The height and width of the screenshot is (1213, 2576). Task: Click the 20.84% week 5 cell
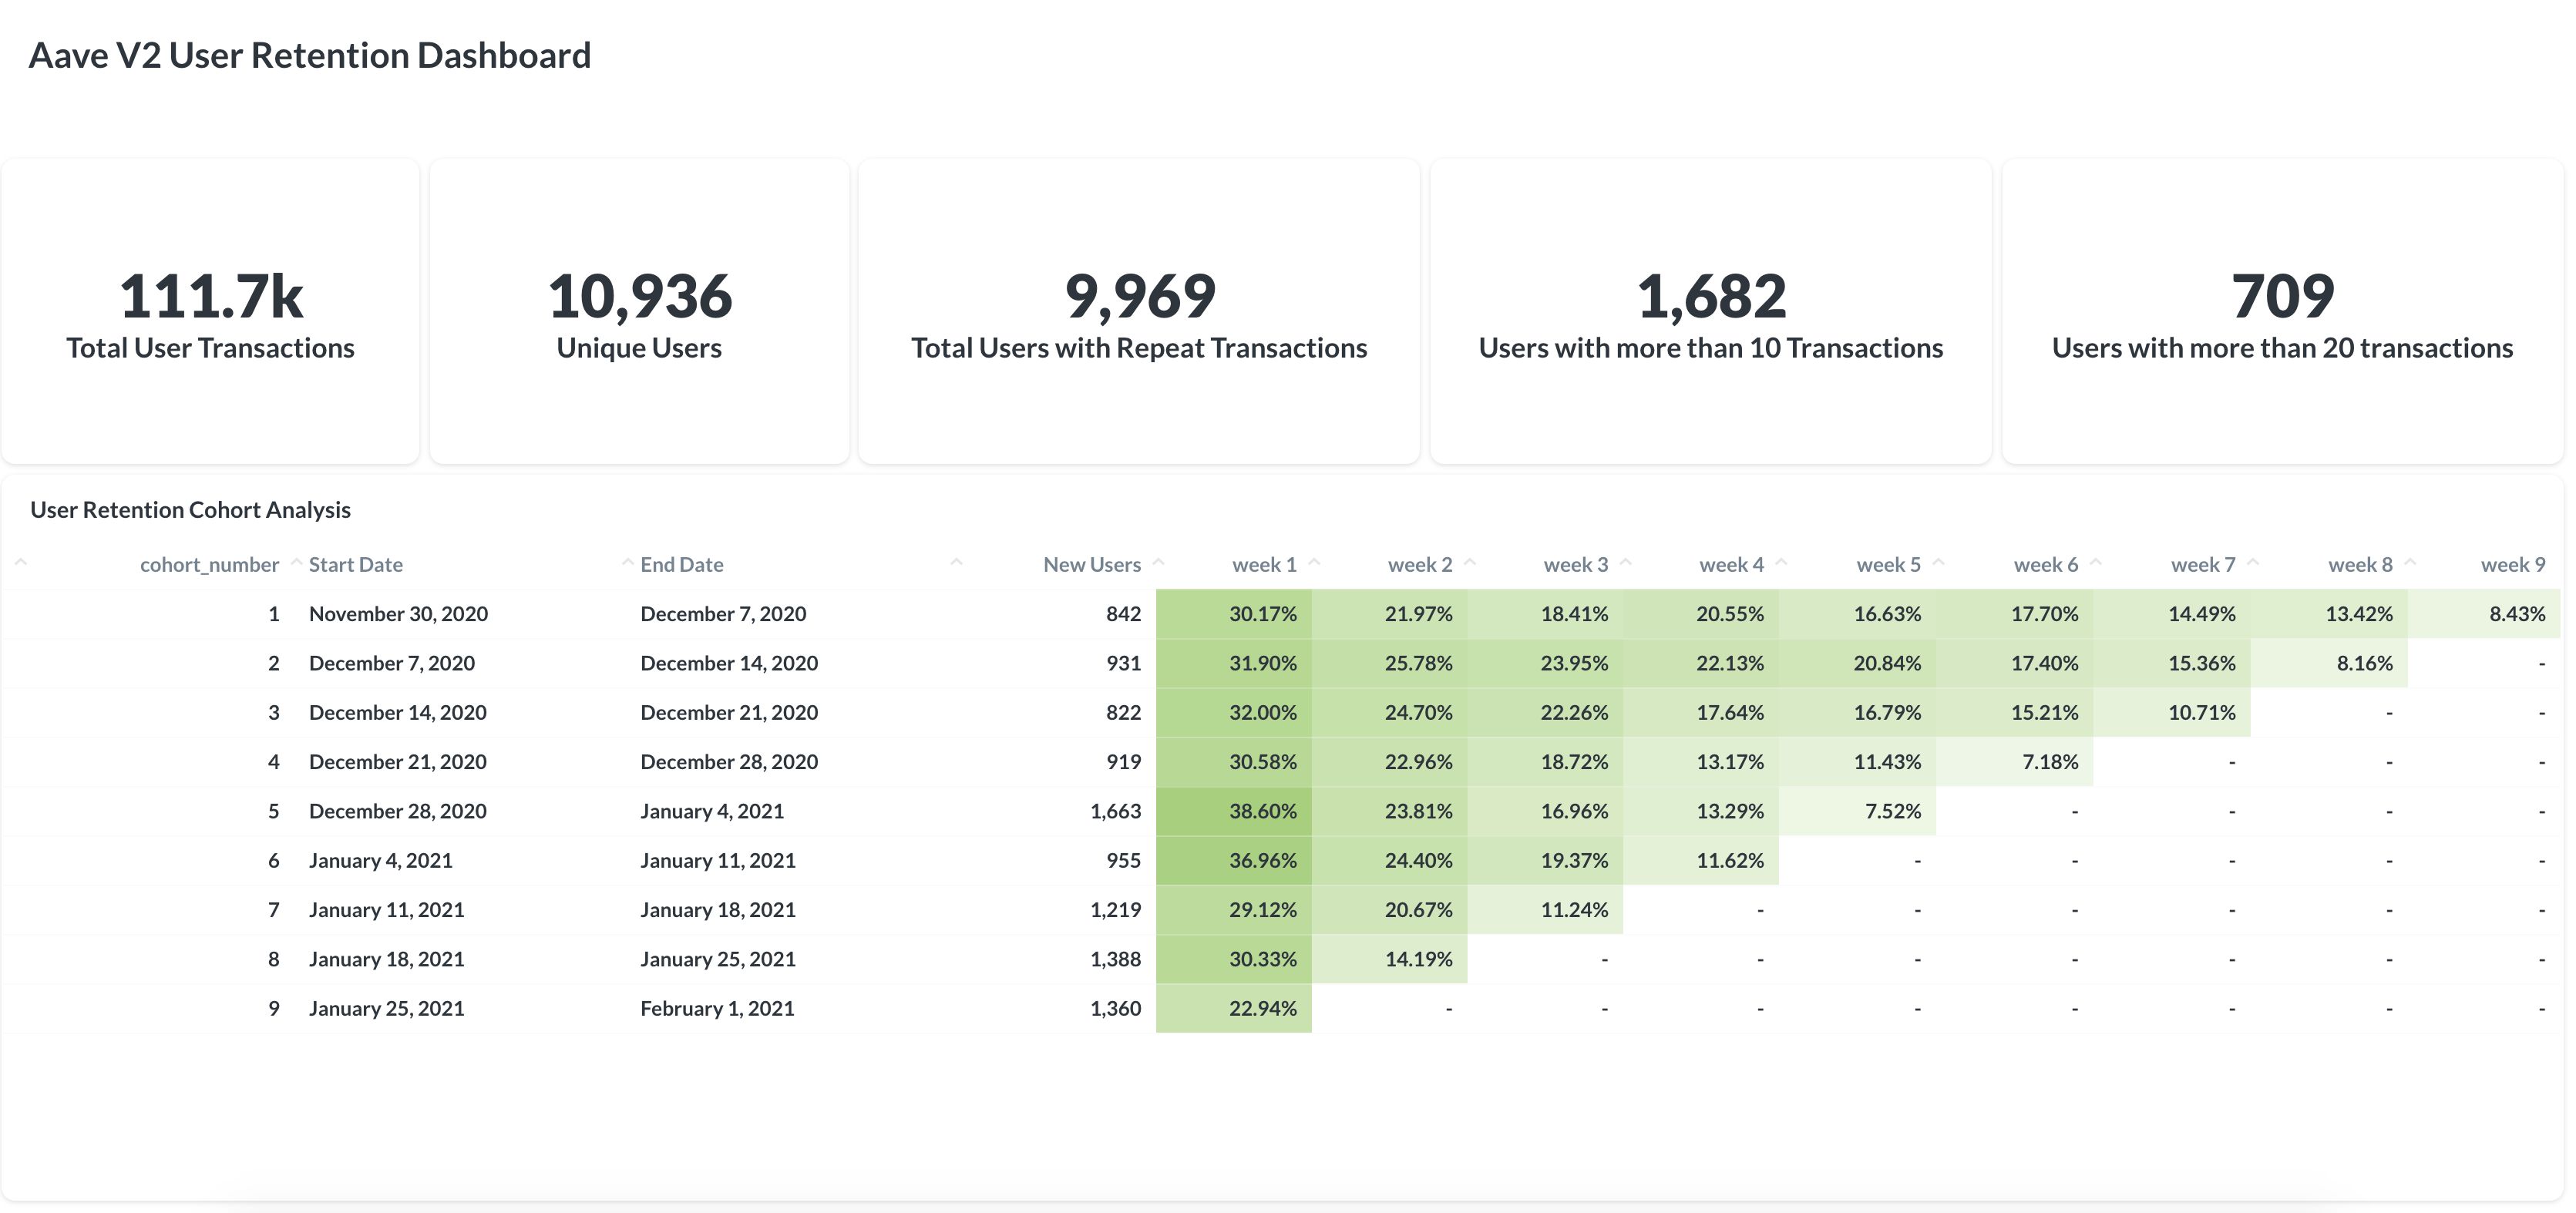(x=1858, y=663)
